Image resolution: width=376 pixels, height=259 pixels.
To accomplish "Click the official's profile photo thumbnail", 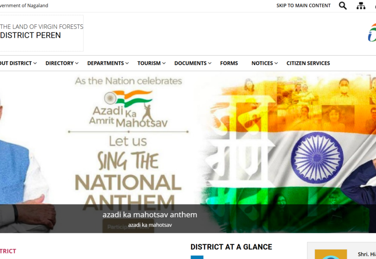I will point(331,254).
